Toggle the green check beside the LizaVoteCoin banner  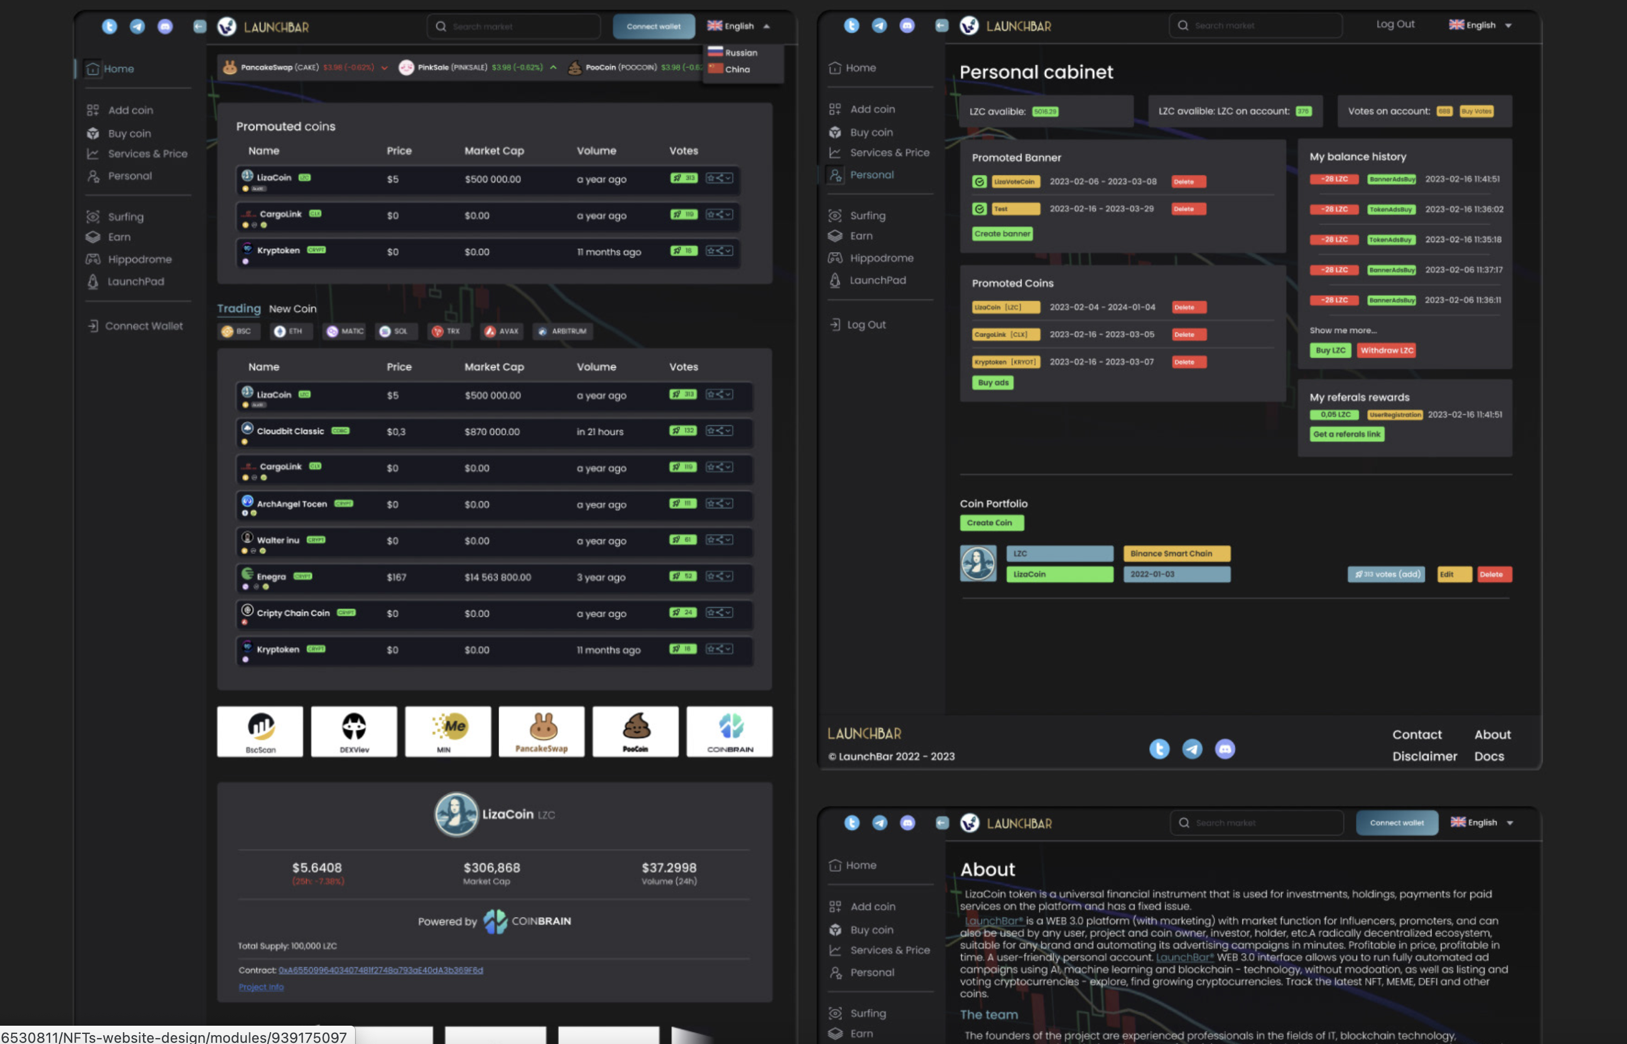980,182
